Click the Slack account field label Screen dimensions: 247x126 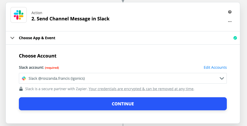click(31, 67)
